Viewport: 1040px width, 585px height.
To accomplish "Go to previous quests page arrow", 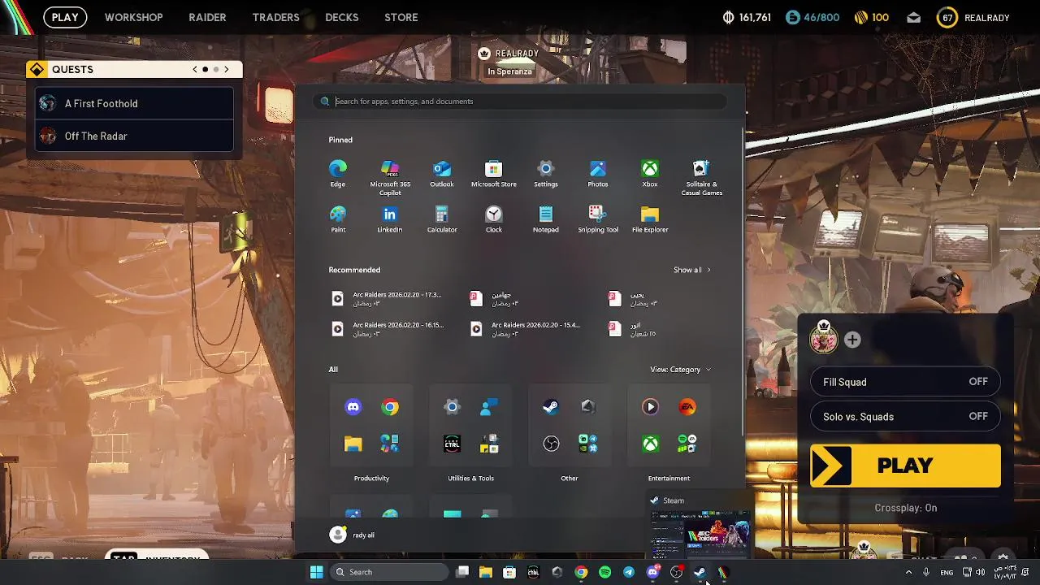I will [195, 69].
